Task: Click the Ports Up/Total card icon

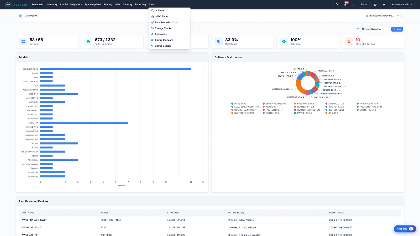Action: (88, 41)
